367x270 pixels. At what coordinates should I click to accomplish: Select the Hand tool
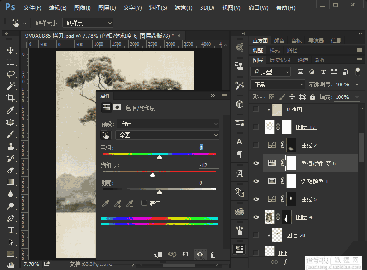point(11,265)
